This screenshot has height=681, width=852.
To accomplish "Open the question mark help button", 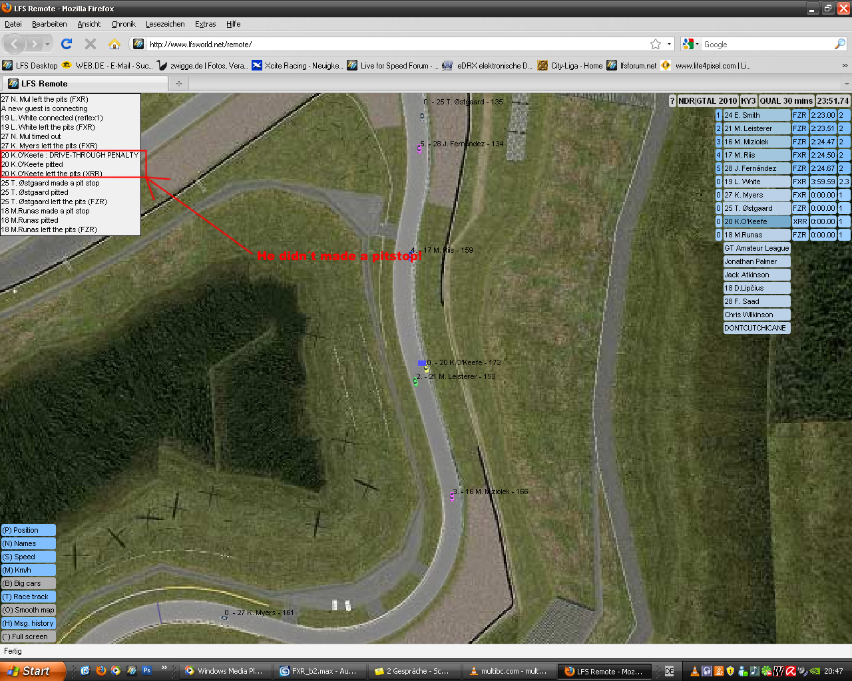I will pos(672,101).
